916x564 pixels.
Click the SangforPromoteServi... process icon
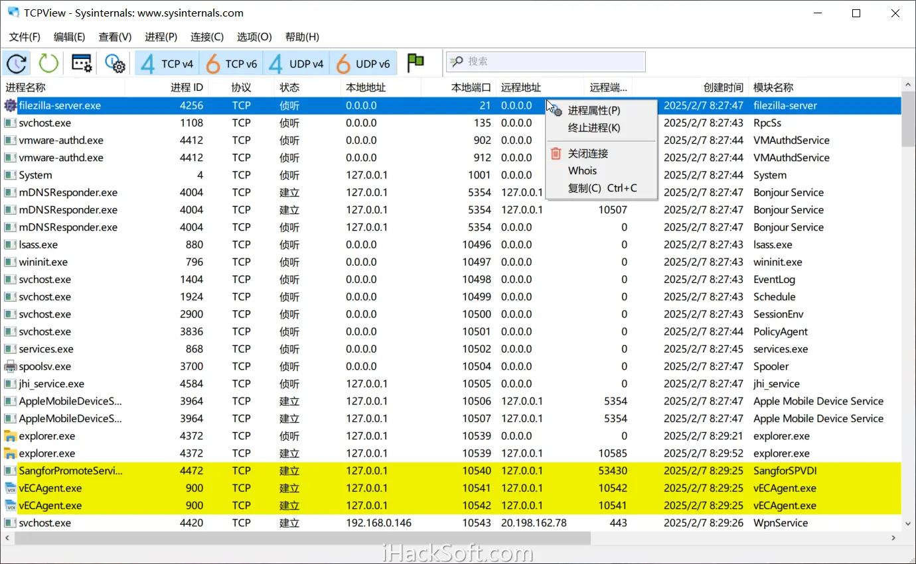tap(10, 471)
